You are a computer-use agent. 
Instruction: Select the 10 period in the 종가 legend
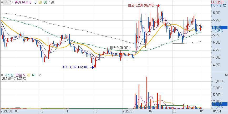(x=35, y=3)
